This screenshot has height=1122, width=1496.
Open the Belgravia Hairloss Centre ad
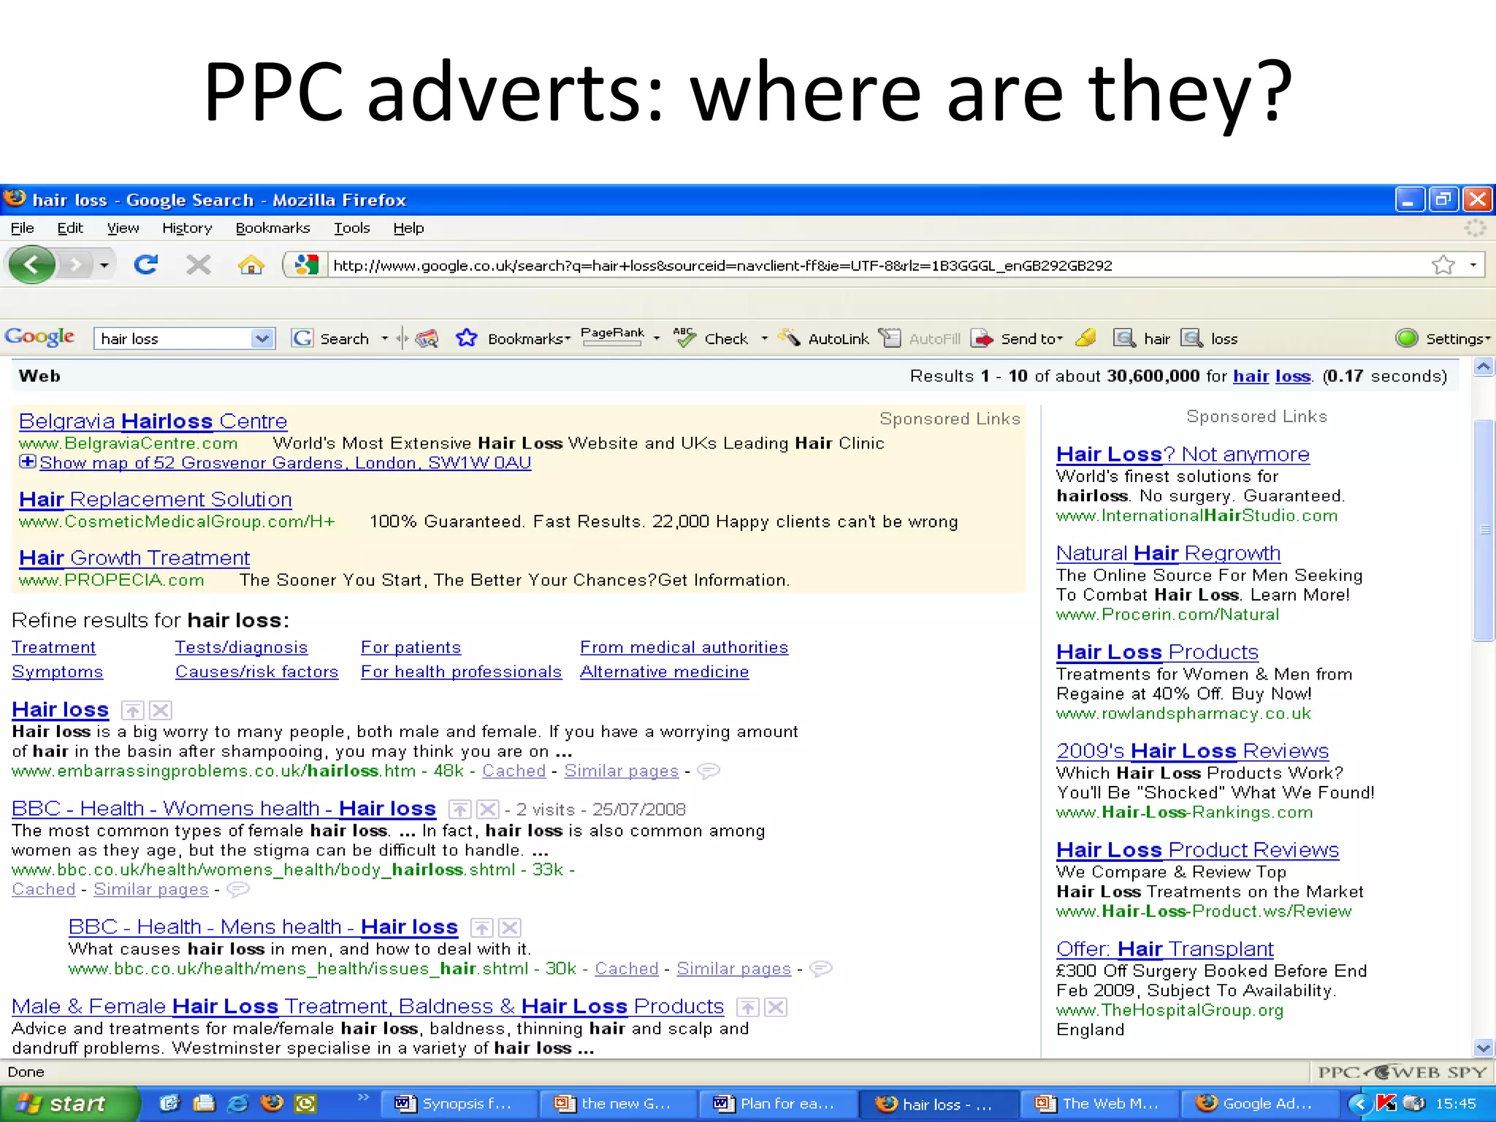(x=153, y=421)
